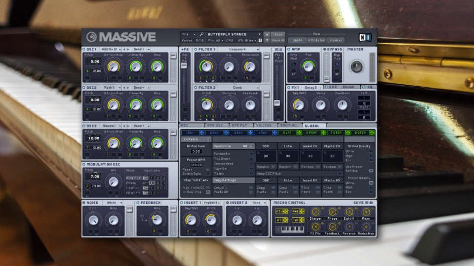Switch to the Voicing tab
Viewport: 474px width, 266px height.
click(x=264, y=126)
